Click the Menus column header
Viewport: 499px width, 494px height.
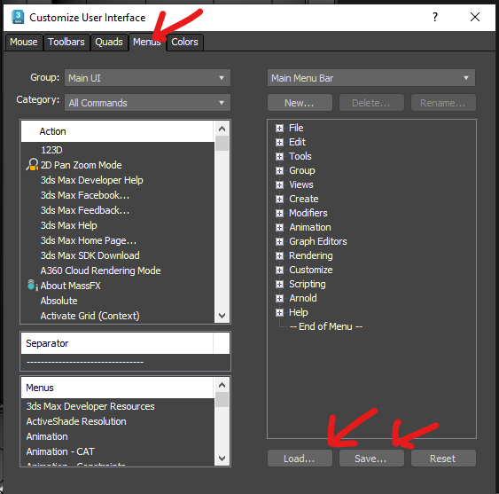point(118,388)
